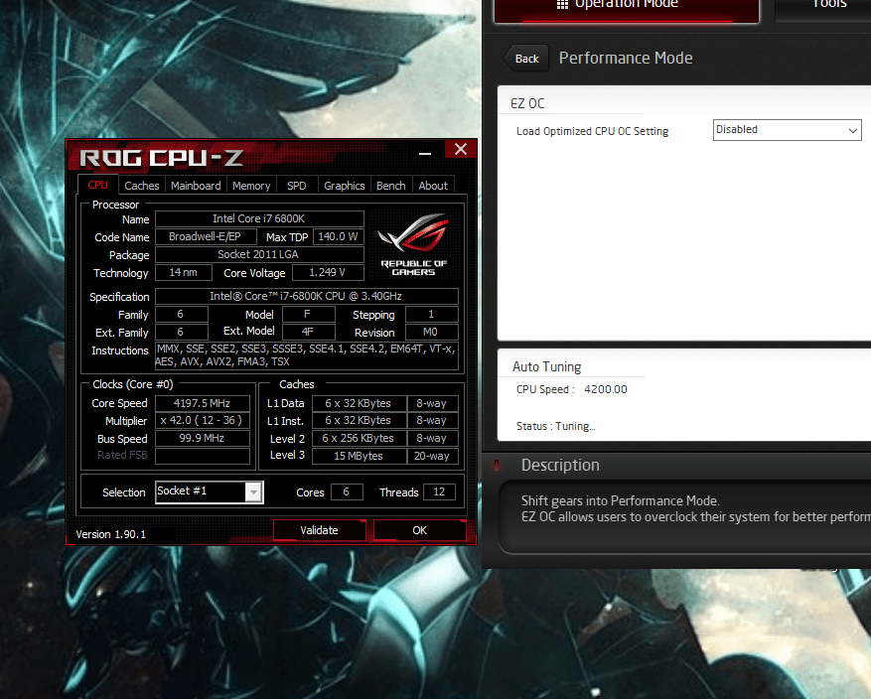Click the CPU Speed 4200.00 value
Image resolution: width=871 pixels, height=699 pixels.
[x=606, y=389]
